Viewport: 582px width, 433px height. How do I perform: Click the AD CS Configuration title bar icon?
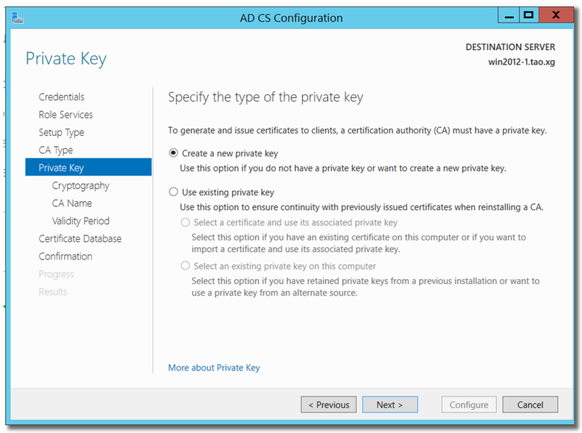(17, 17)
